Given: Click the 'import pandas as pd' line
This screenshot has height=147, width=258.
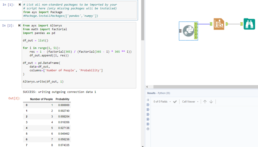Looking at the screenshot, I should tap(39, 33).
